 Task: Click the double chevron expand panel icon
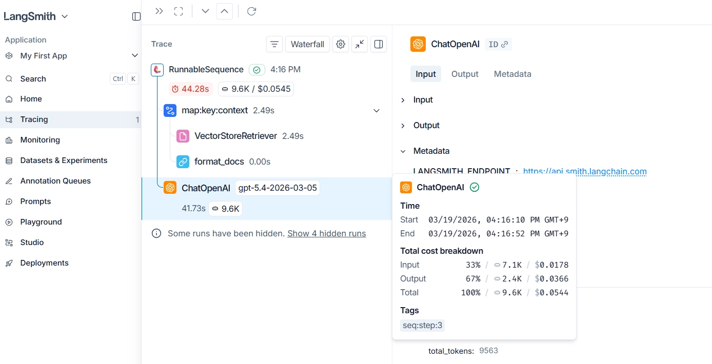(159, 11)
